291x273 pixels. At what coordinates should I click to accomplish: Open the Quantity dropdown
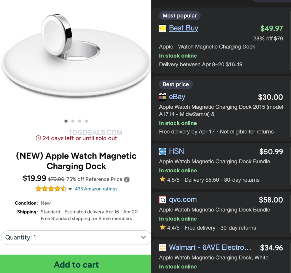pyautogui.click(x=76, y=238)
